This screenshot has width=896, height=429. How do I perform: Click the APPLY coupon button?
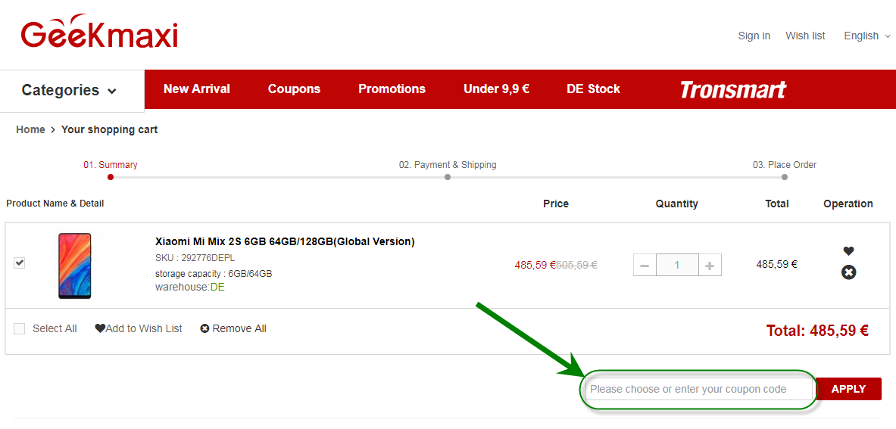[848, 389]
